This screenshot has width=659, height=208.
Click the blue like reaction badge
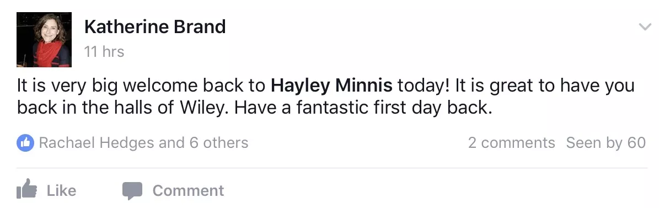[x=25, y=143]
